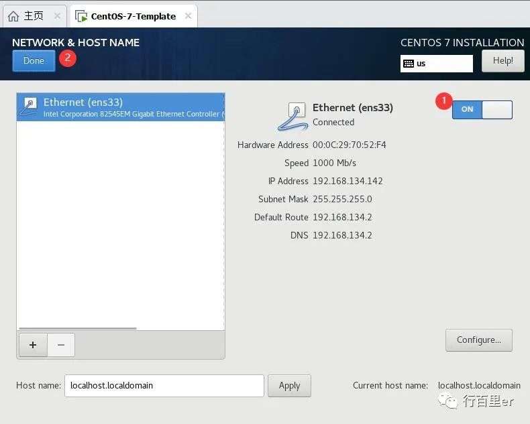Click the VM icon on the CentOS-7-Template tab
Viewport: 530px width, 424px height.
tap(81, 16)
